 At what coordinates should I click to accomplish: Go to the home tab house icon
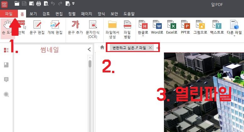[x=102, y=47]
